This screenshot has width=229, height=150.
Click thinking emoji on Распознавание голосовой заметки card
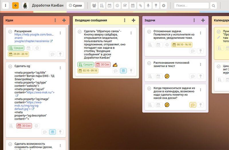[x=167, y=76]
